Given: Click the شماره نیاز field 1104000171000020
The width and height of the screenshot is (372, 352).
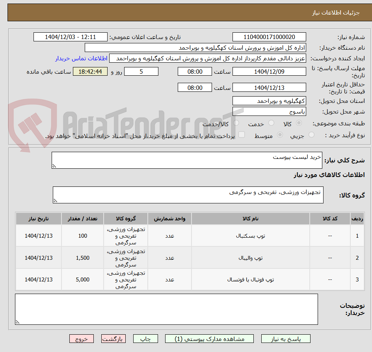Looking at the screenshot, I should pos(269,37).
